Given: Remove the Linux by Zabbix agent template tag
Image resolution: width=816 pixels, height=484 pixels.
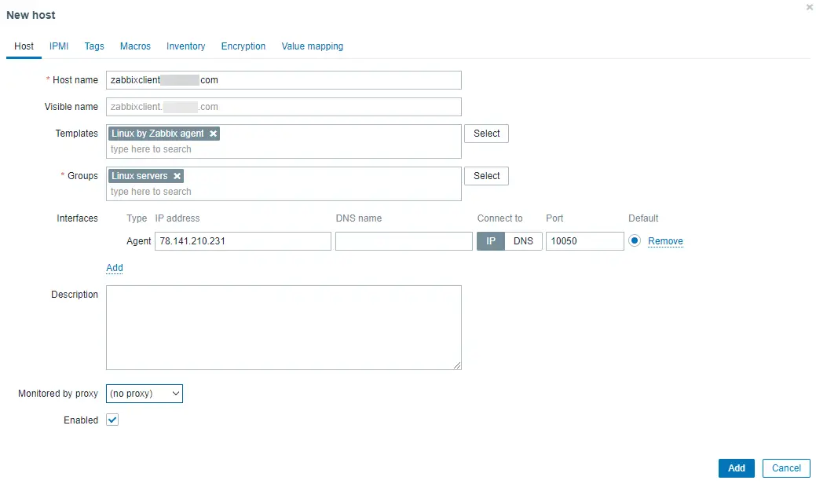Looking at the screenshot, I should 213,133.
